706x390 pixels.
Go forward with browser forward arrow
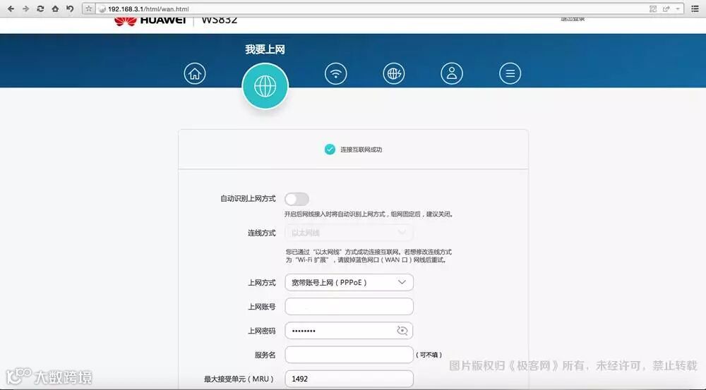(x=25, y=8)
